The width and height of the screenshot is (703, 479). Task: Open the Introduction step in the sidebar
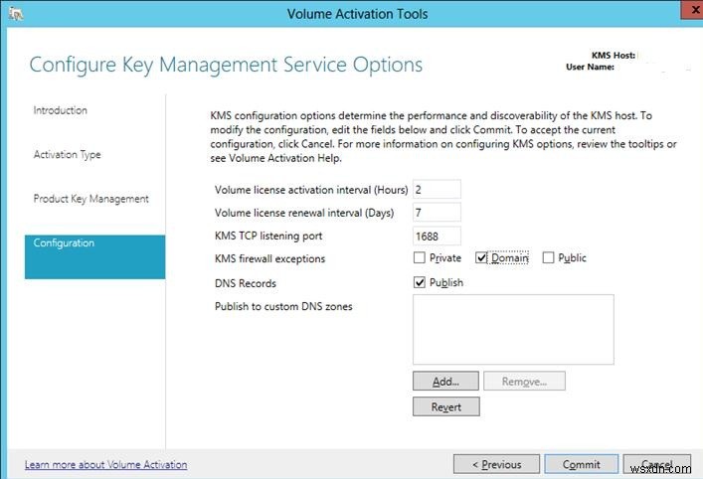pyautogui.click(x=60, y=110)
